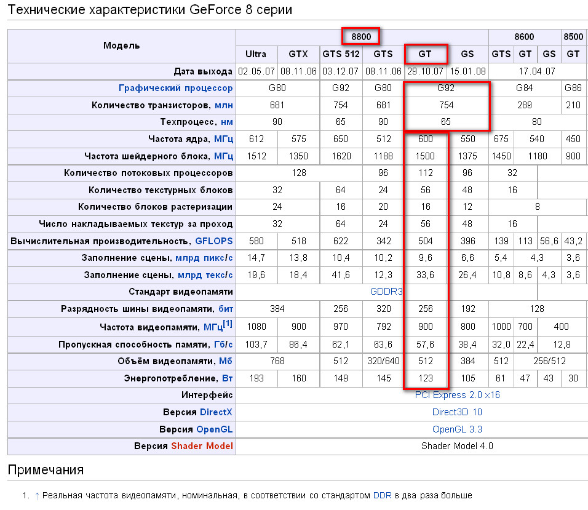
Task: Click the бит link in memory bus row
Action: click(226, 309)
